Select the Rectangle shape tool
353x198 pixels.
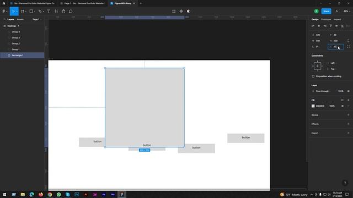click(31, 11)
